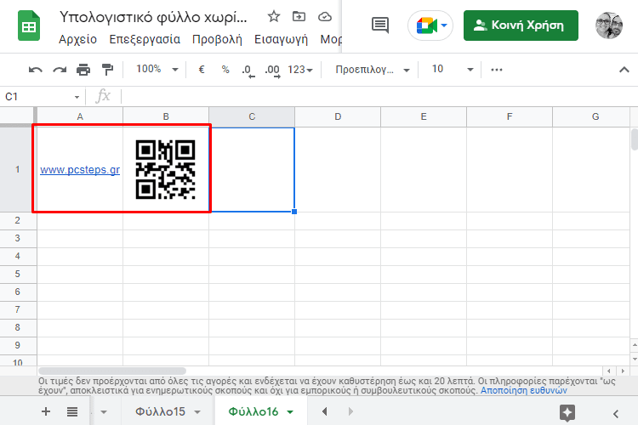638x425 pixels.
Task: Collapse the menus with the caret
Action: [624, 70]
